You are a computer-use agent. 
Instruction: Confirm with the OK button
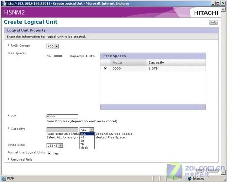tap(200, 170)
